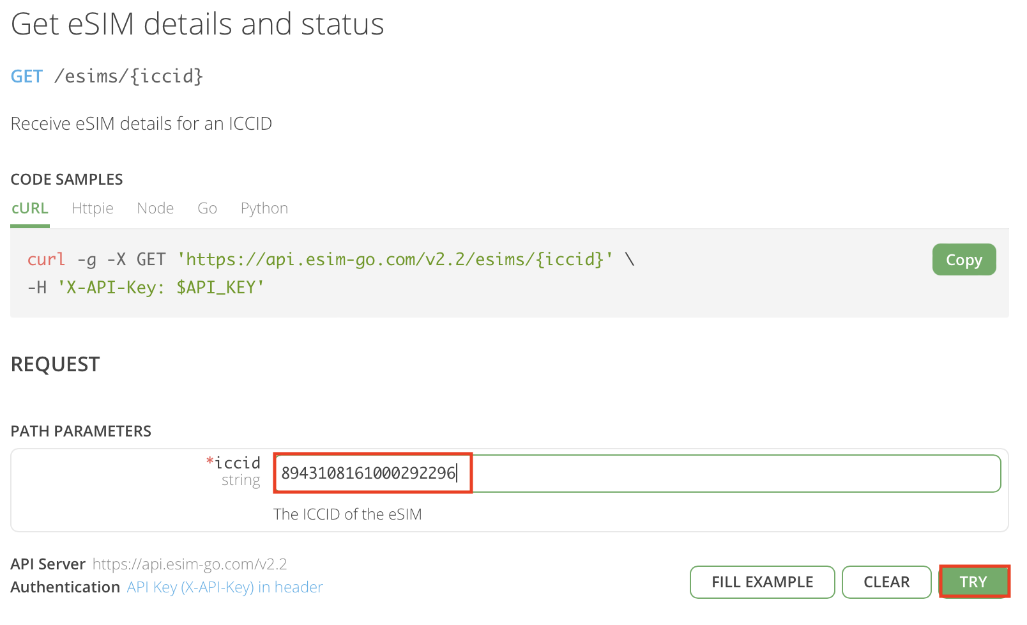Screen dimensions: 1027x625
Task: Copy the curl command with Copy button
Action: [x=964, y=259]
